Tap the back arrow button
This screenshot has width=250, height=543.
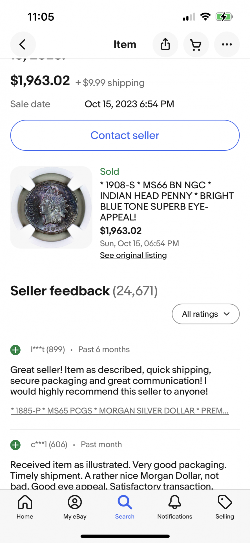click(23, 44)
